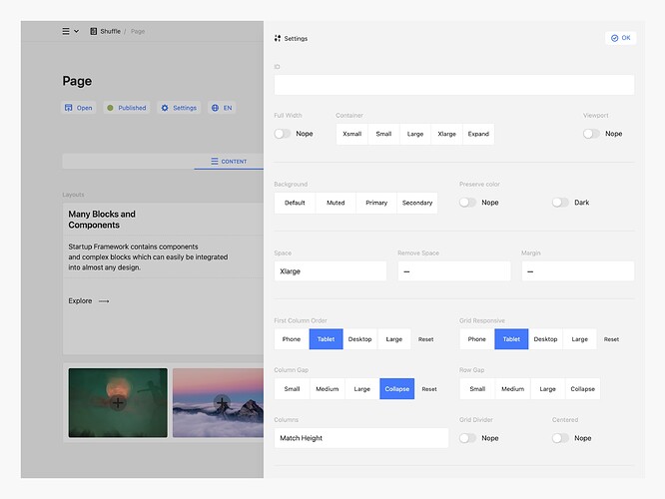Choose Muted background
This screenshot has height=499, width=665.
click(x=335, y=203)
